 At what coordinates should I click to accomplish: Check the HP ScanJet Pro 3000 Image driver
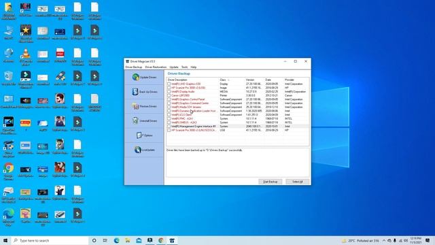point(169,88)
